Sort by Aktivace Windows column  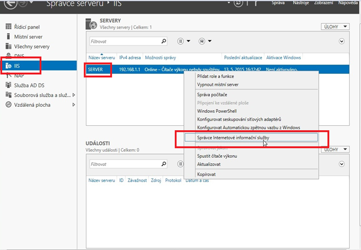tap(283, 57)
